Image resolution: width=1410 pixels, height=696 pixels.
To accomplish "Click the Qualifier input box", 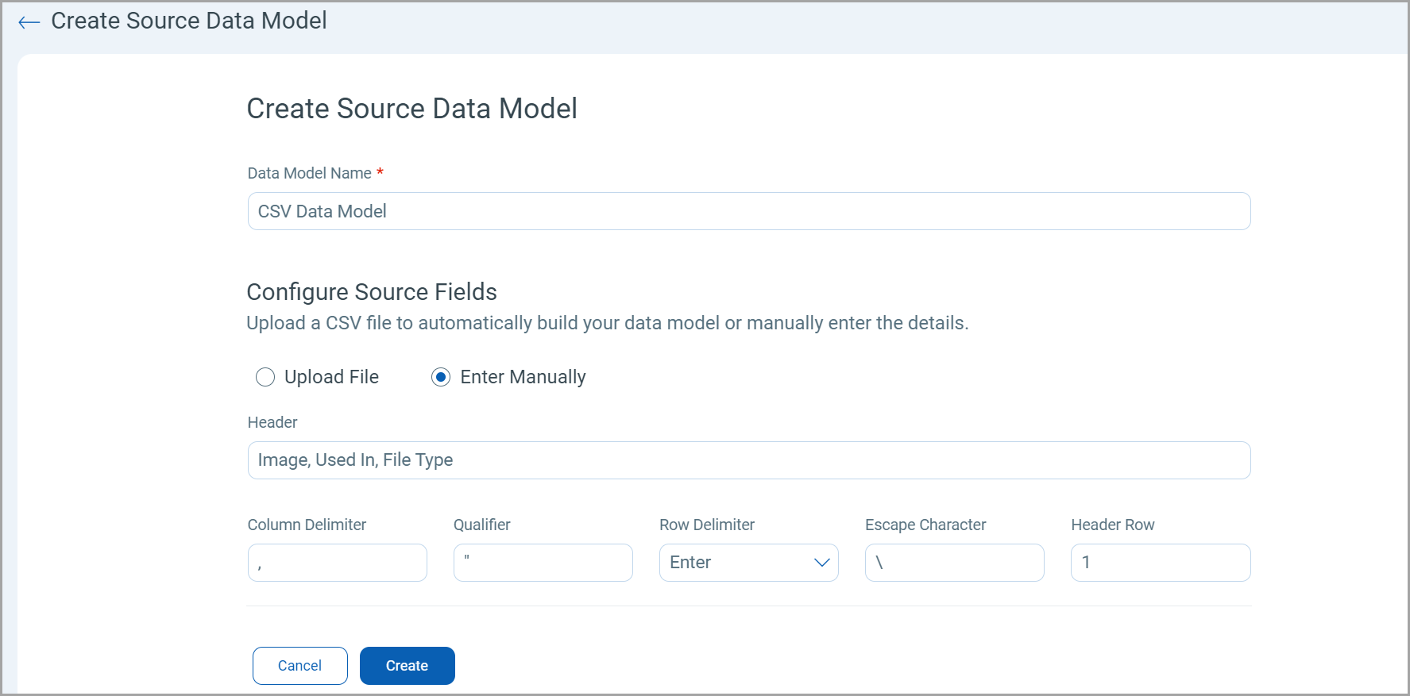I will (543, 563).
